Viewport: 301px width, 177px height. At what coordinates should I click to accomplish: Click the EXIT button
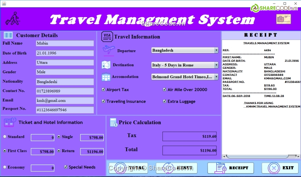coord(280,168)
